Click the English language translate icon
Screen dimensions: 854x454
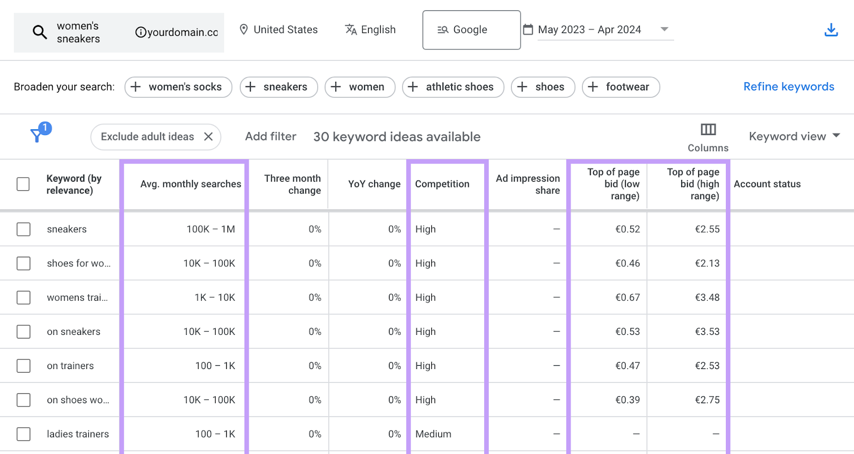point(351,30)
